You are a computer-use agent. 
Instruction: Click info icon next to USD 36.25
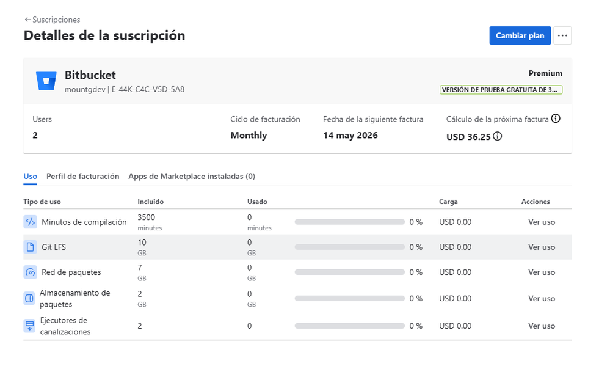(498, 136)
